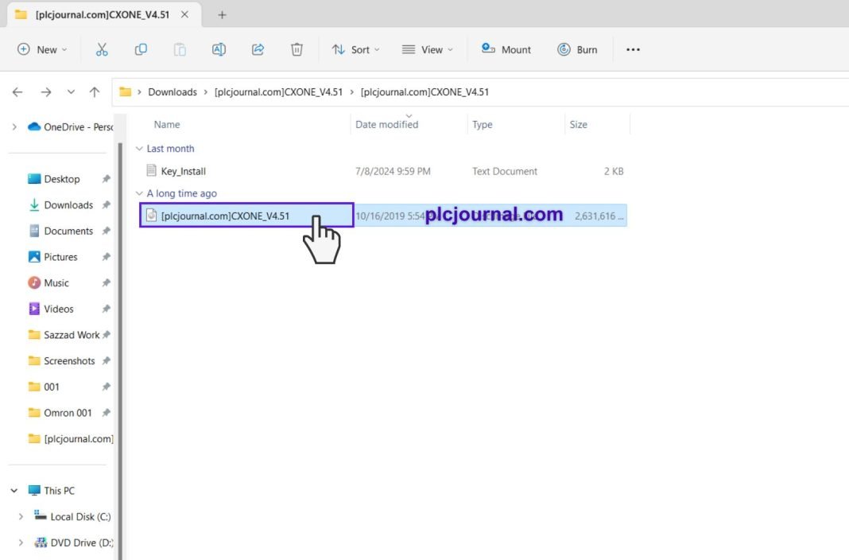
Task: Open the See more toolbar menu
Action: 633,49
